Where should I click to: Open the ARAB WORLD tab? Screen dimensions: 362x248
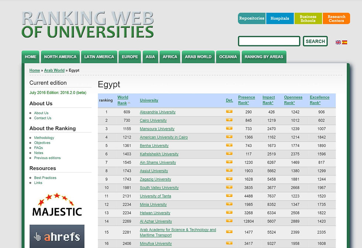[x=198, y=57]
